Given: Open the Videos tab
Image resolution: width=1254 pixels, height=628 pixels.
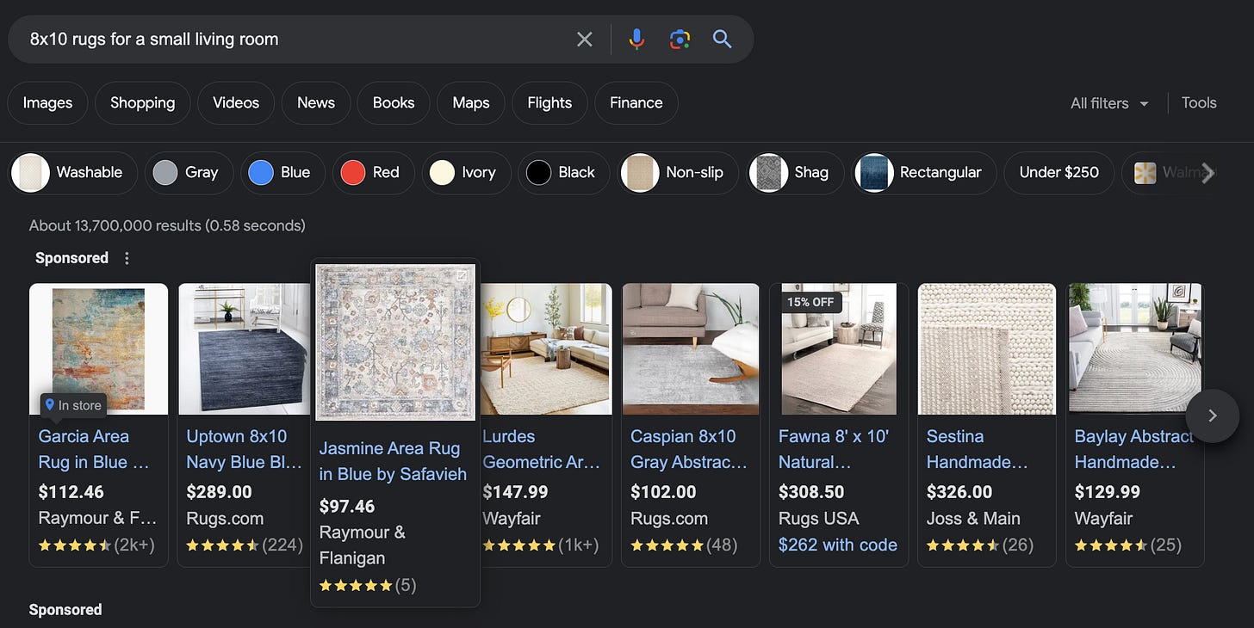Looking at the screenshot, I should tap(236, 102).
